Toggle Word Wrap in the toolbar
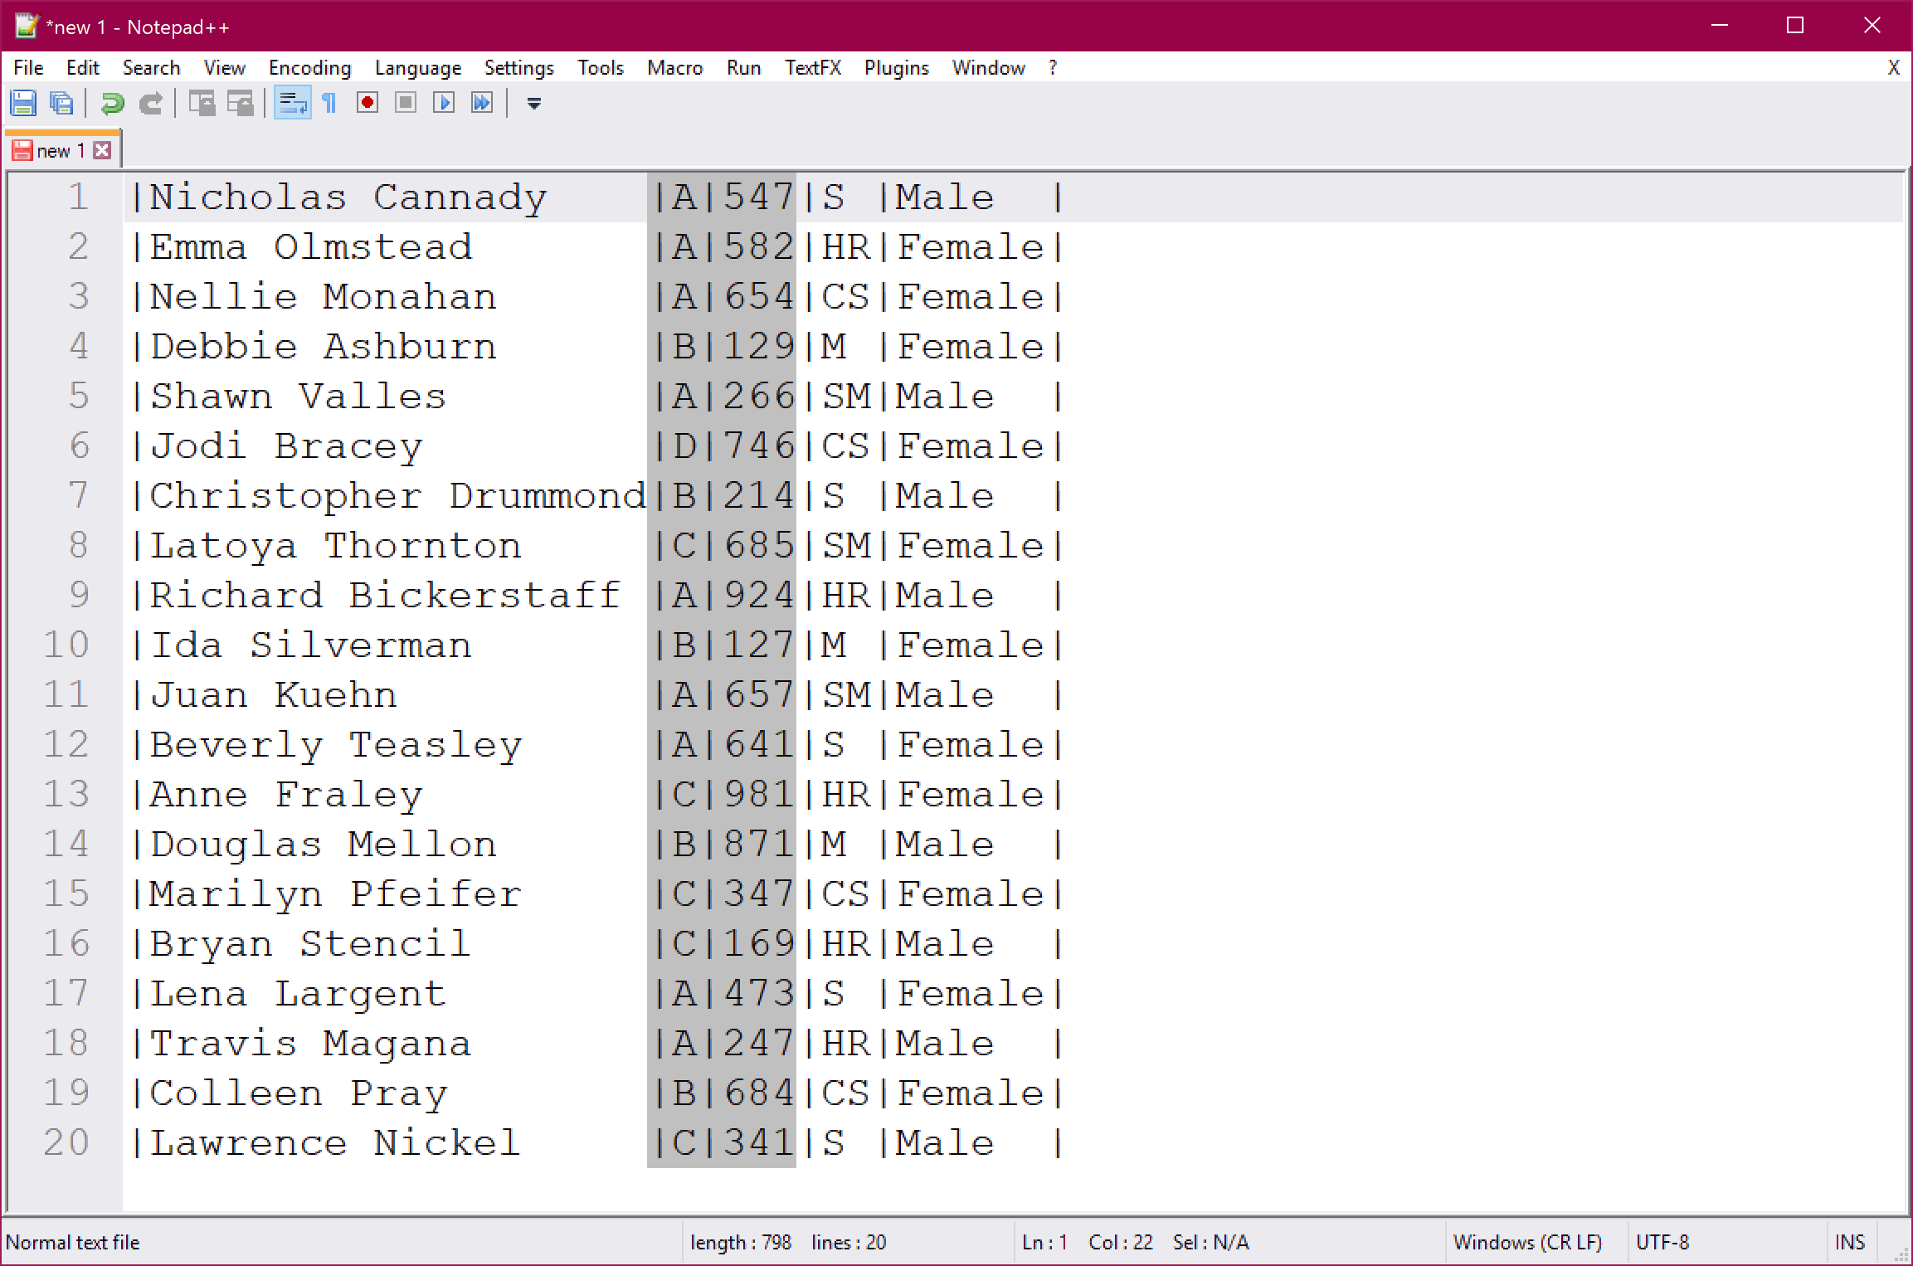Screen dimensions: 1913x1266 [x=292, y=103]
